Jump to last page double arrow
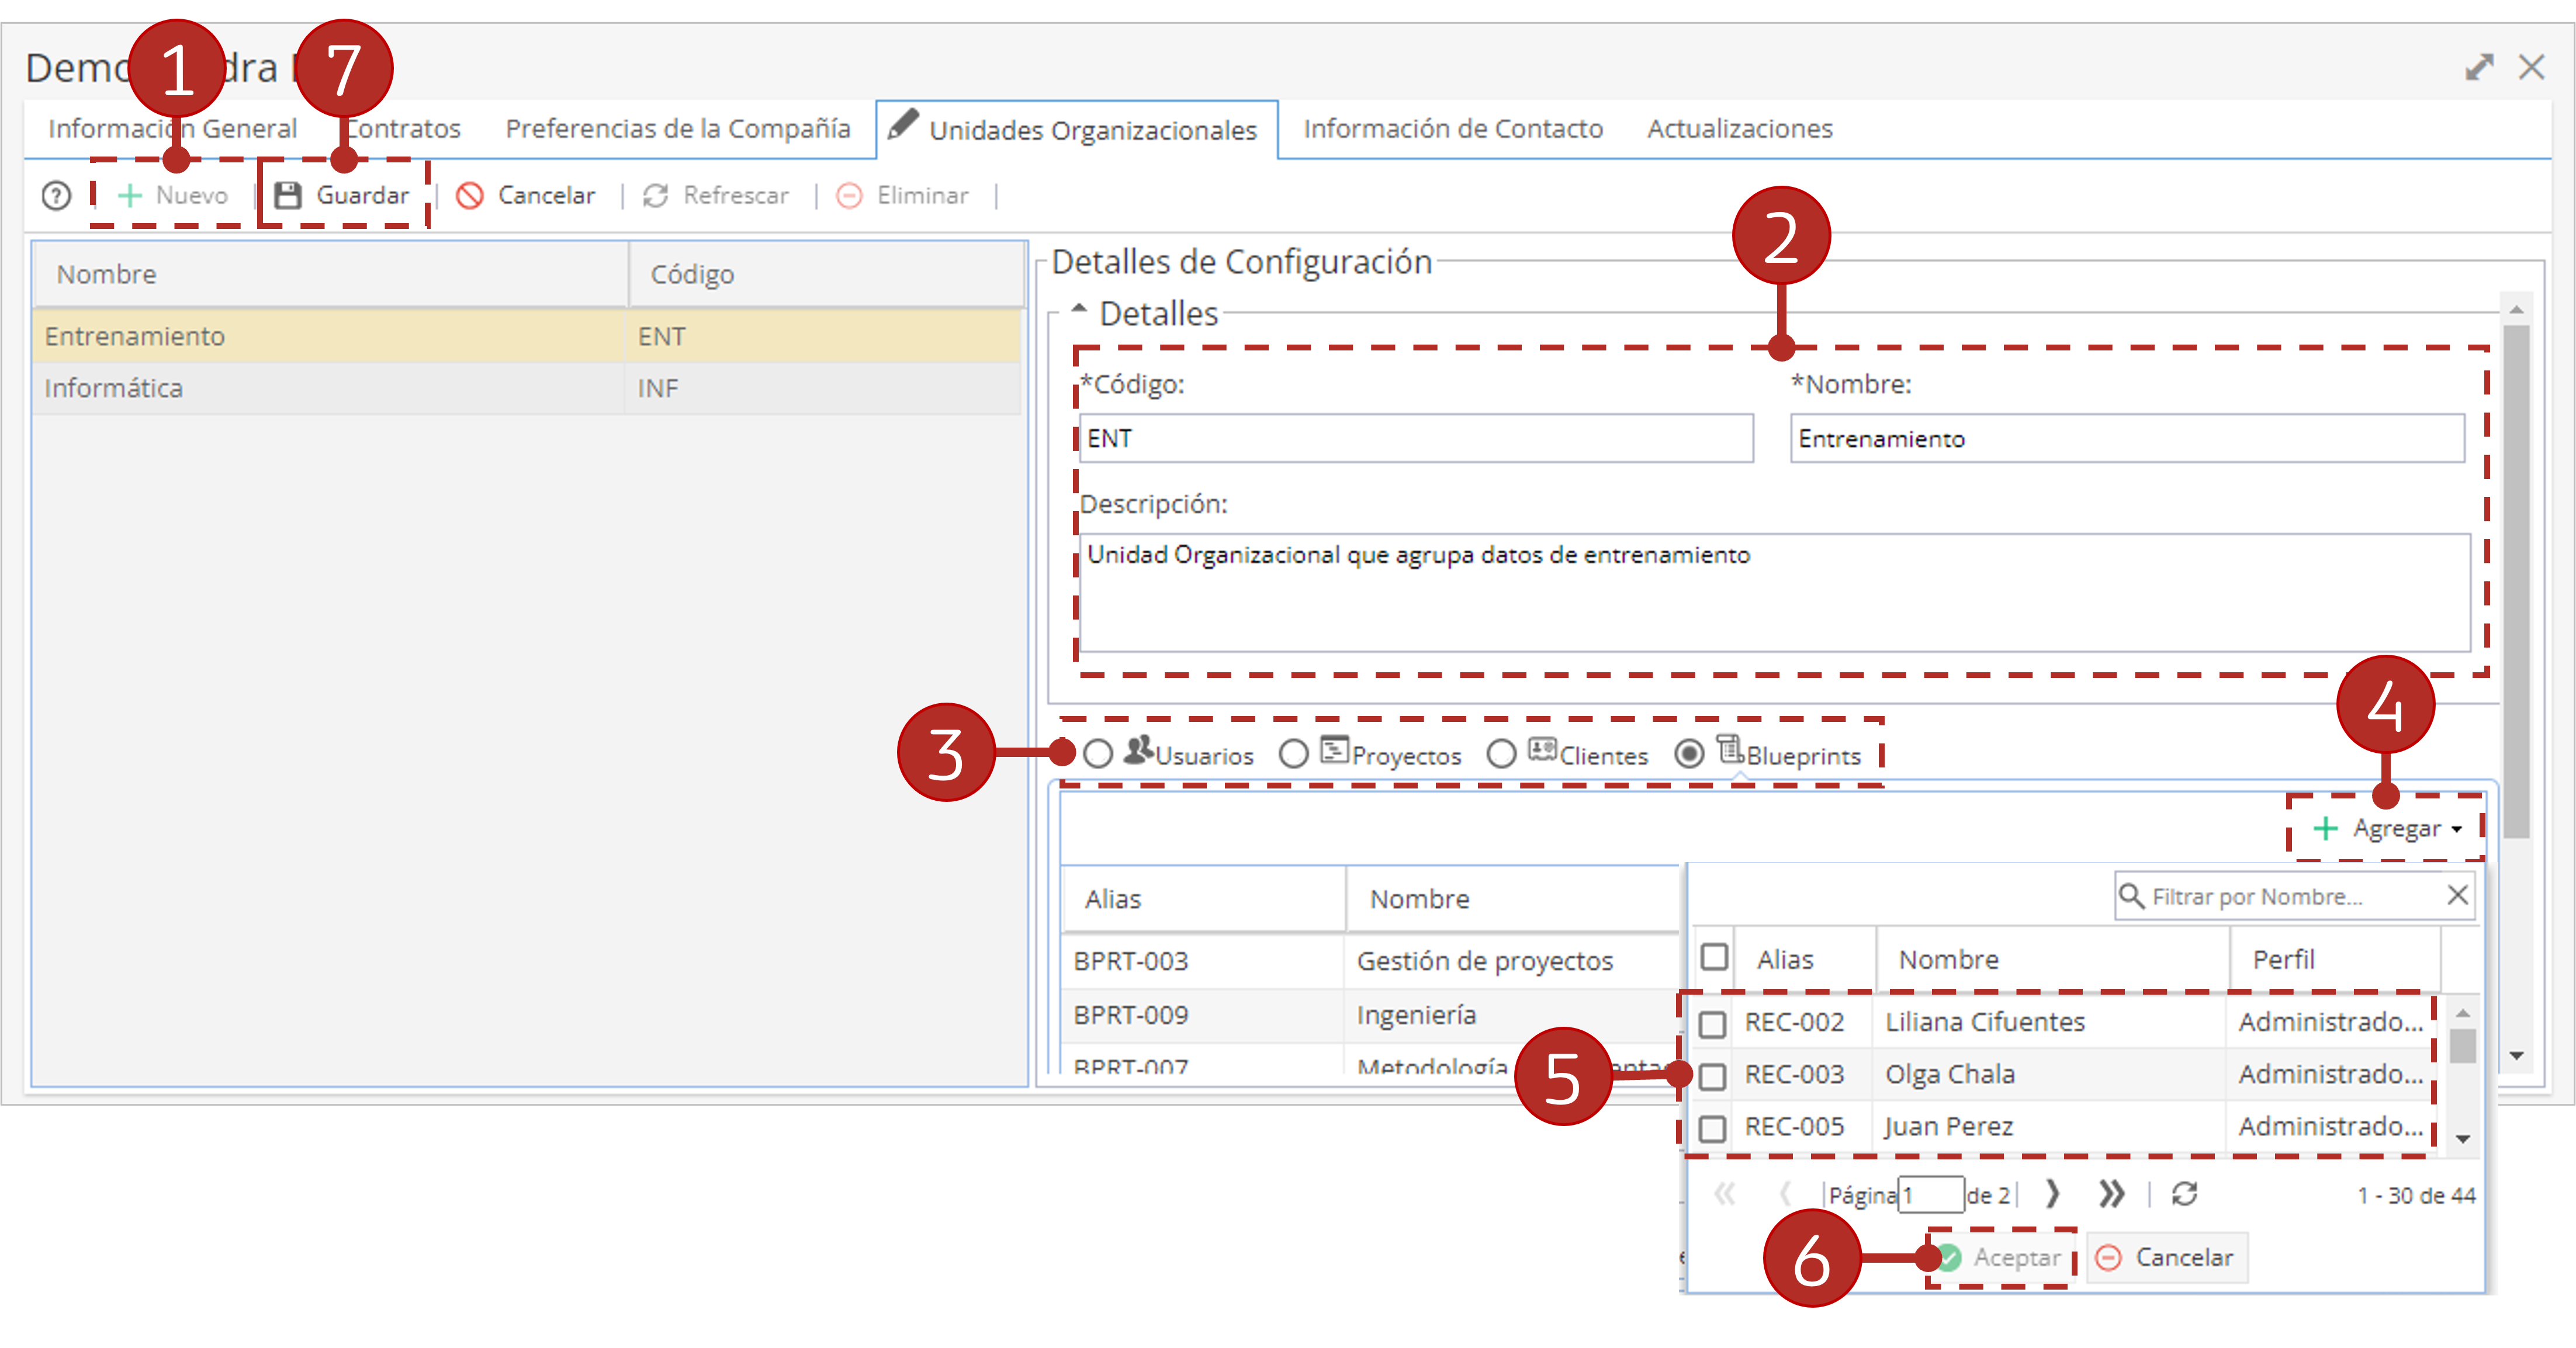The width and height of the screenshot is (2576, 1348). coord(2111,1193)
